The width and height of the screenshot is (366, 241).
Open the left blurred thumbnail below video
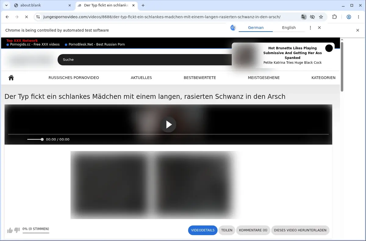tap(111, 185)
